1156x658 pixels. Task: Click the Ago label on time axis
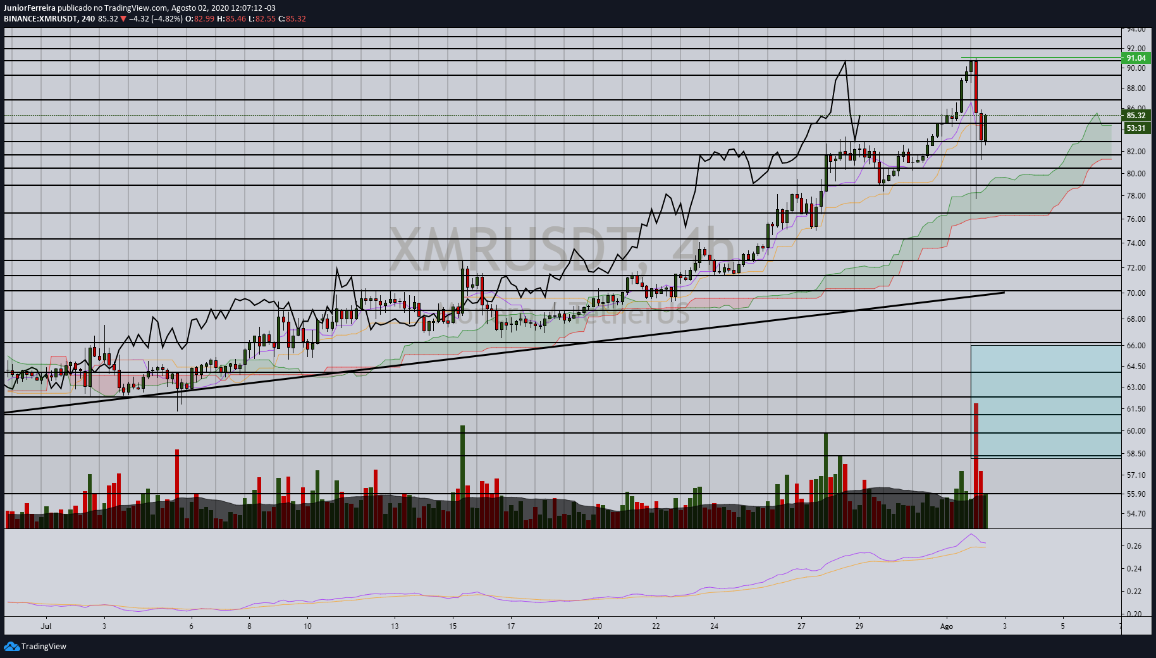[x=946, y=626]
